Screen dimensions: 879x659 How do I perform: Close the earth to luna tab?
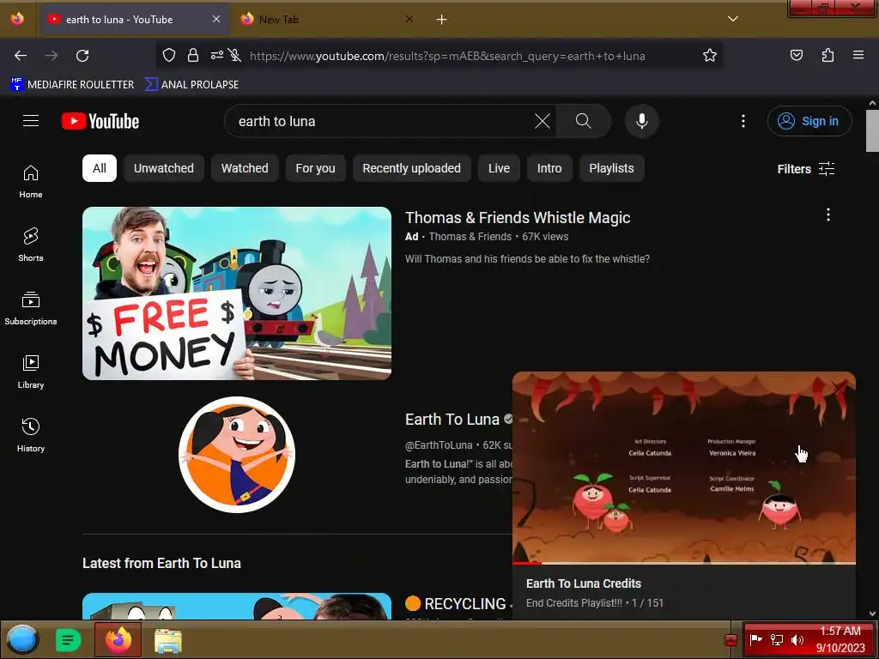pyautogui.click(x=215, y=20)
